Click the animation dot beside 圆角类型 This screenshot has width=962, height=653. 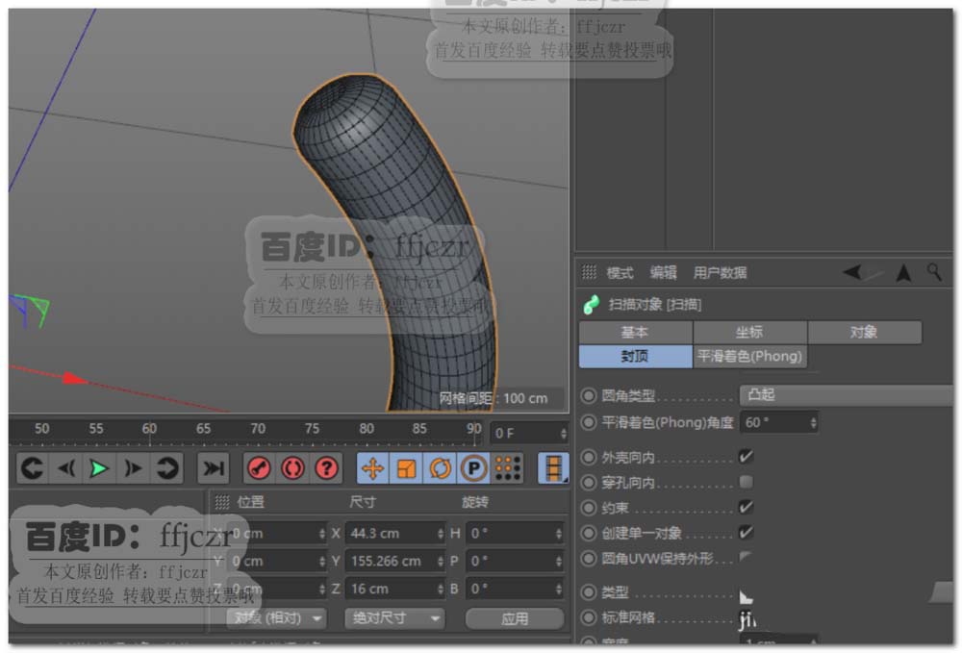coord(589,395)
